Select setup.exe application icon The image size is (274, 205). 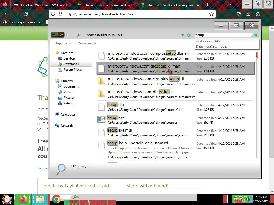coord(101,120)
